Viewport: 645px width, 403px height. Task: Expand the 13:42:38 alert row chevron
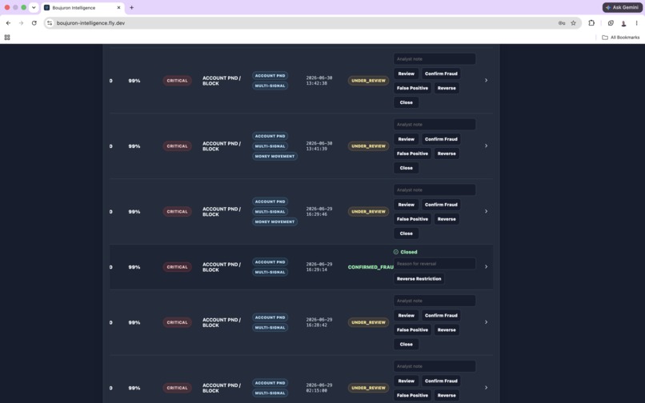[x=486, y=80]
